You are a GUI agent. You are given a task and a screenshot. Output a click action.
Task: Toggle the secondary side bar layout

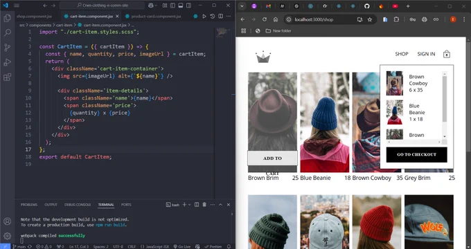click(x=188, y=6)
